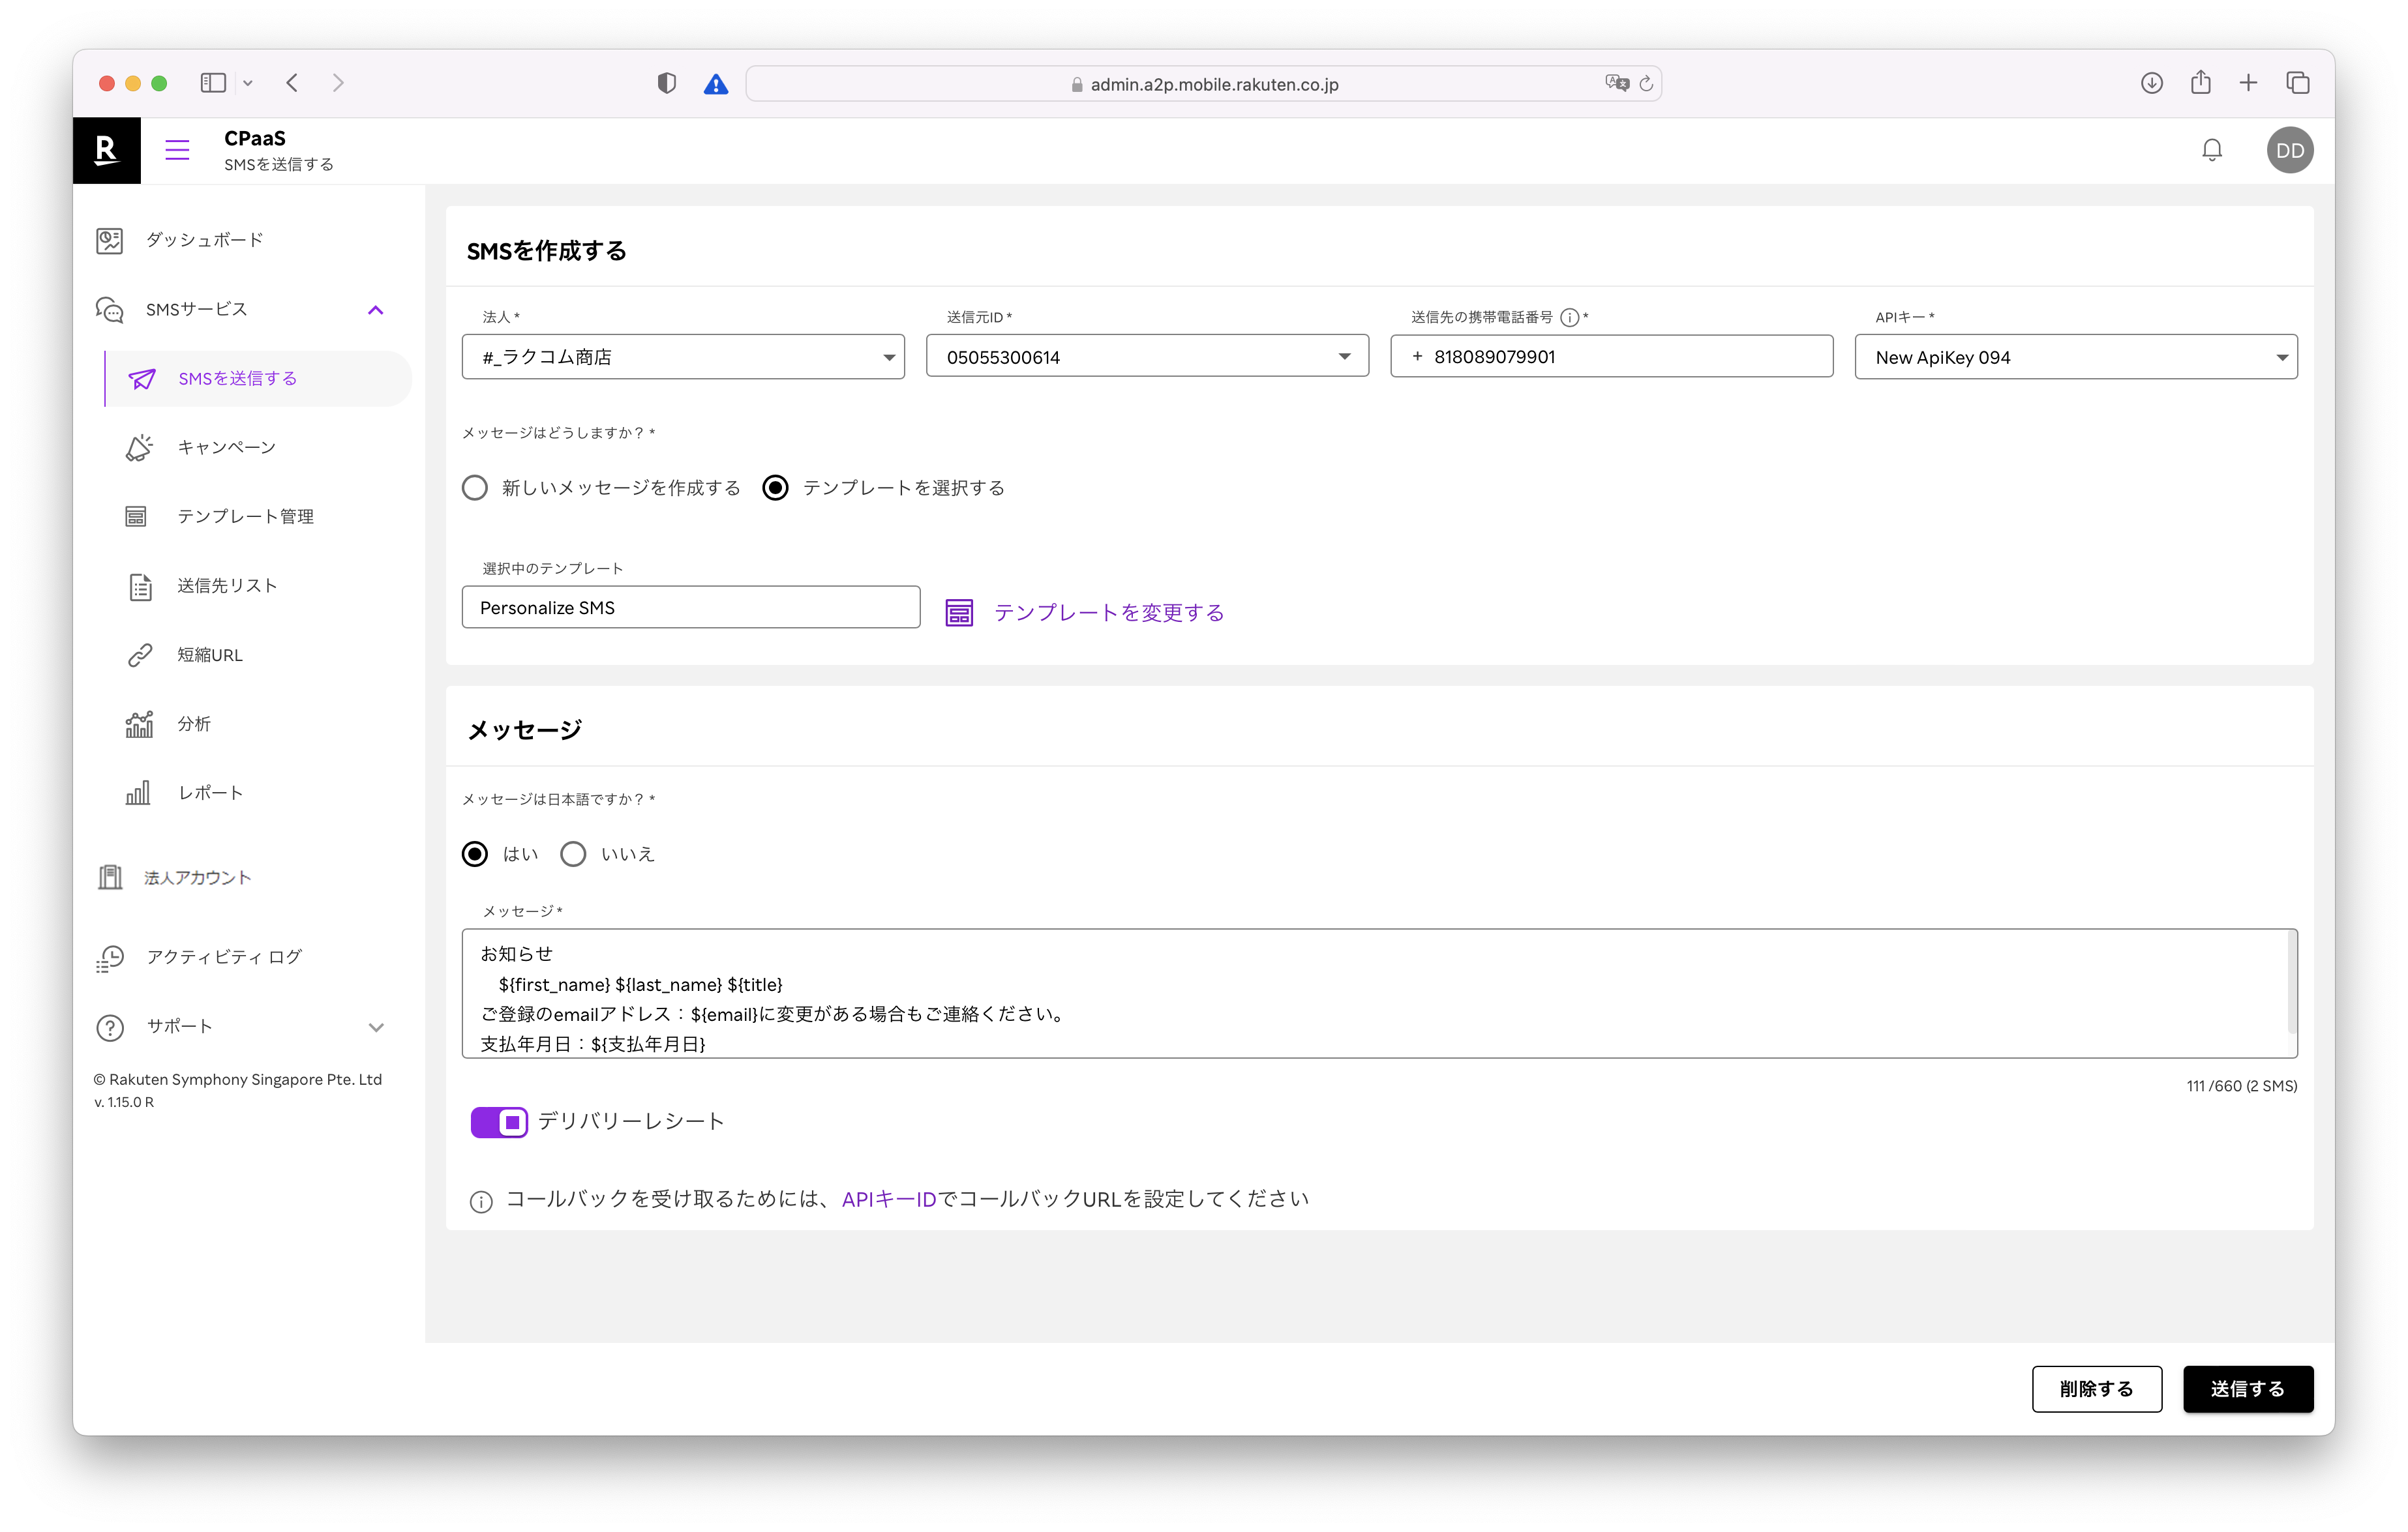Click the キャンペーン megaphone icon
The image size is (2408, 1532).
[x=140, y=447]
